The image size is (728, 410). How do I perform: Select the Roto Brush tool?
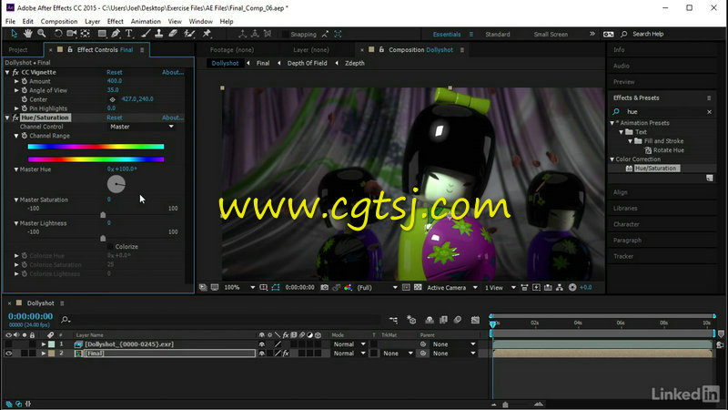coord(189,34)
